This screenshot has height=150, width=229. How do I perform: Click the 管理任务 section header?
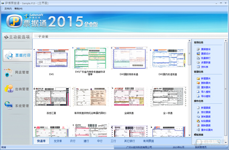point(198,72)
